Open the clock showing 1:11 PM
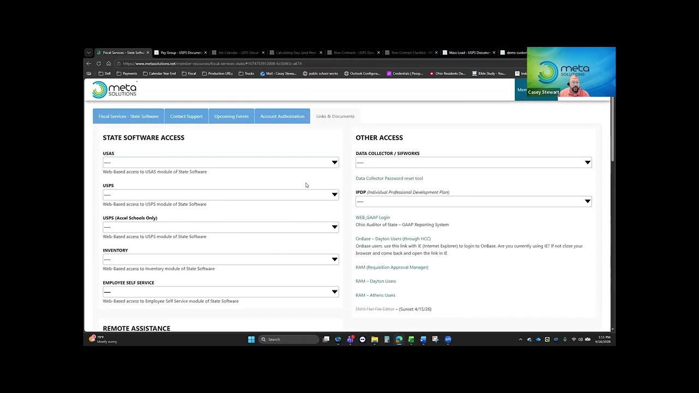The height and width of the screenshot is (393, 699). [604, 340]
